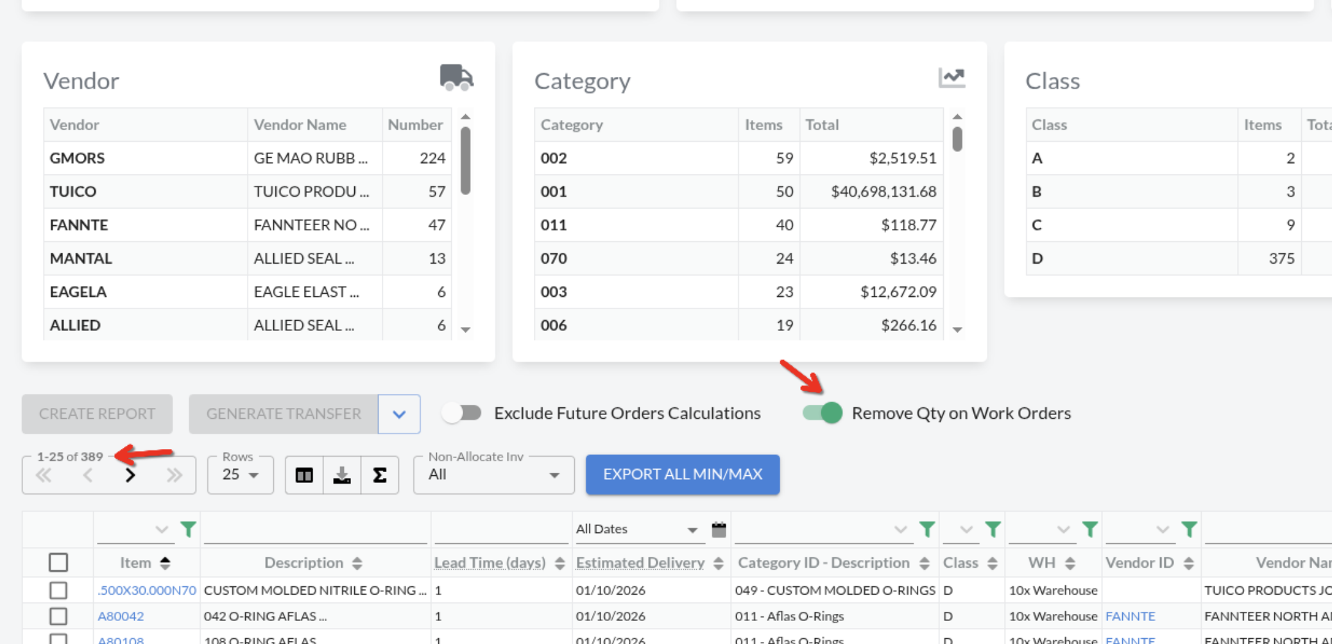1332x644 pixels.
Task: Click the Item column filter funnel
Action: coord(189,530)
